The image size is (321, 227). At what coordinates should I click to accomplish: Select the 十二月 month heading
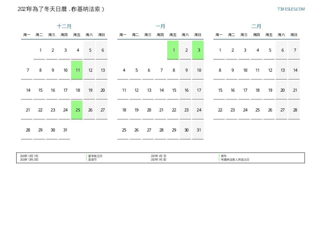tap(64, 26)
